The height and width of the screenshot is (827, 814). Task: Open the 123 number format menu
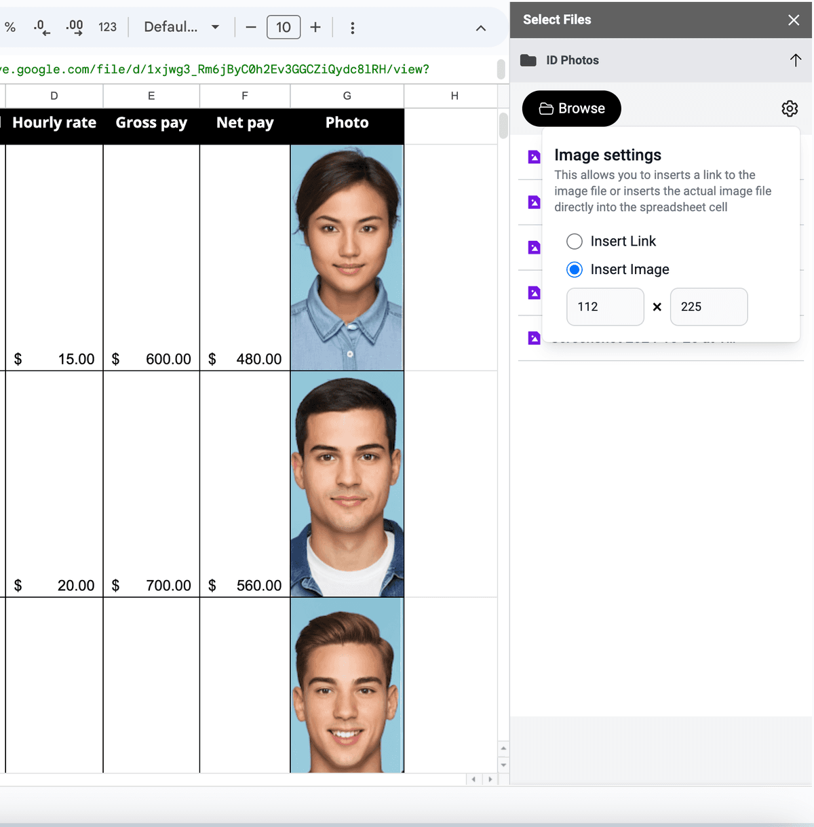[107, 27]
